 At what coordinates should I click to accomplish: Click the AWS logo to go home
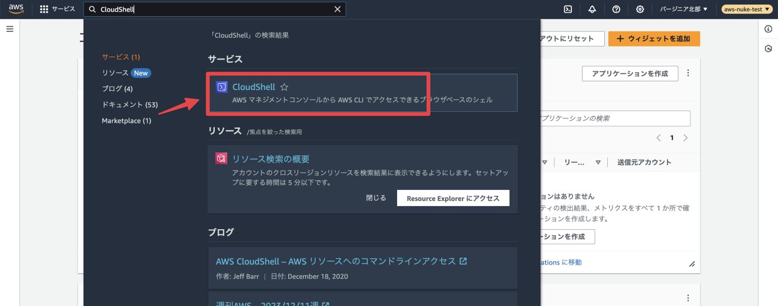[x=16, y=9]
